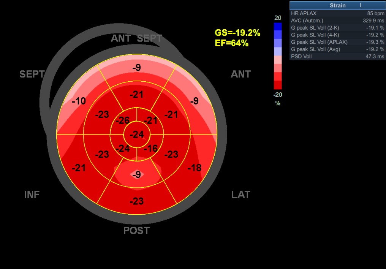Click the 47.3 ms PSD value
The width and height of the screenshot is (386, 269).
click(375, 56)
